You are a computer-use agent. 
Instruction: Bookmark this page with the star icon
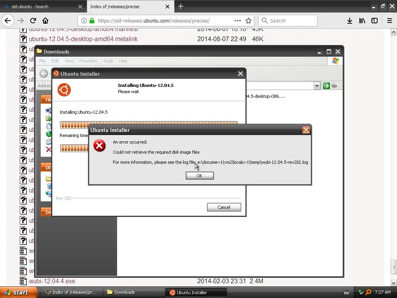point(249,21)
